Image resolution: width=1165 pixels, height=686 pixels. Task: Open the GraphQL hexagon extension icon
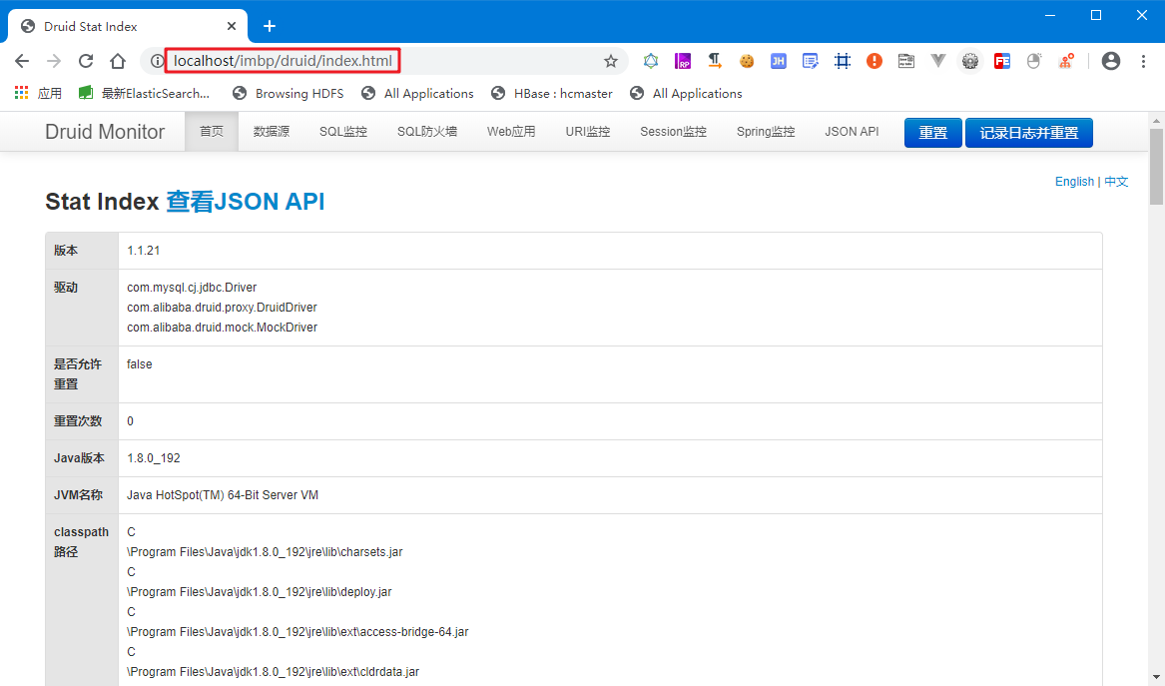click(651, 61)
